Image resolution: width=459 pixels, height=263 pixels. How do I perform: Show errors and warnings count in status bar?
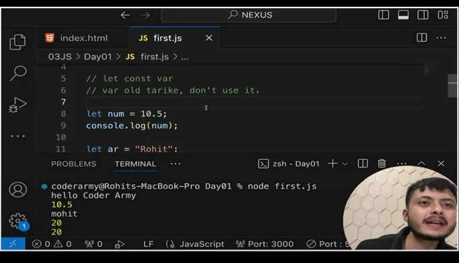[x=52, y=244]
